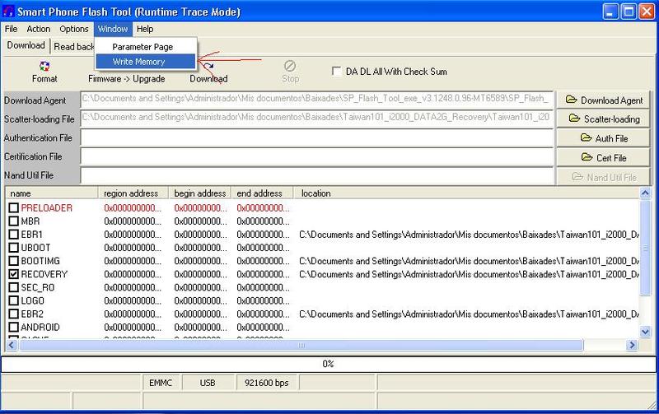659x414 pixels.
Task: Minimize the Flash Tool window
Action: (610, 12)
